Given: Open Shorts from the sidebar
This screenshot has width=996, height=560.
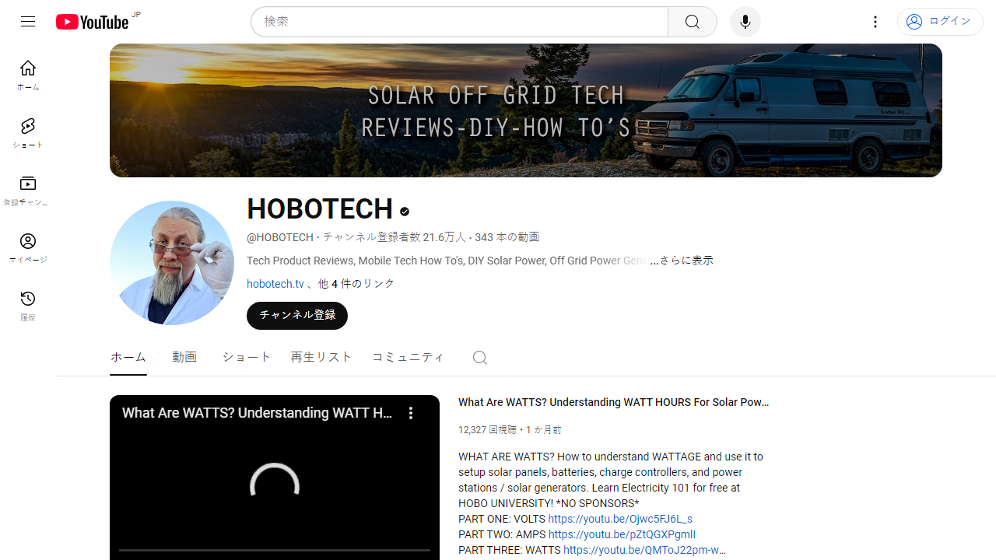Looking at the screenshot, I should 28,133.
